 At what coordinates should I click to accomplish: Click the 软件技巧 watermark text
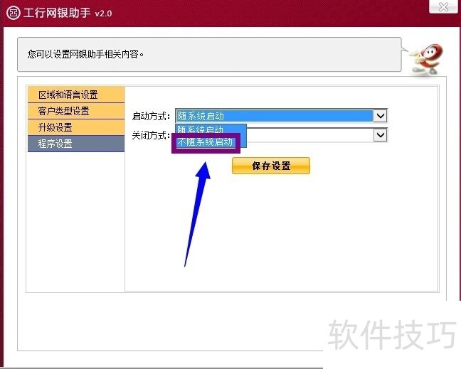391,333
